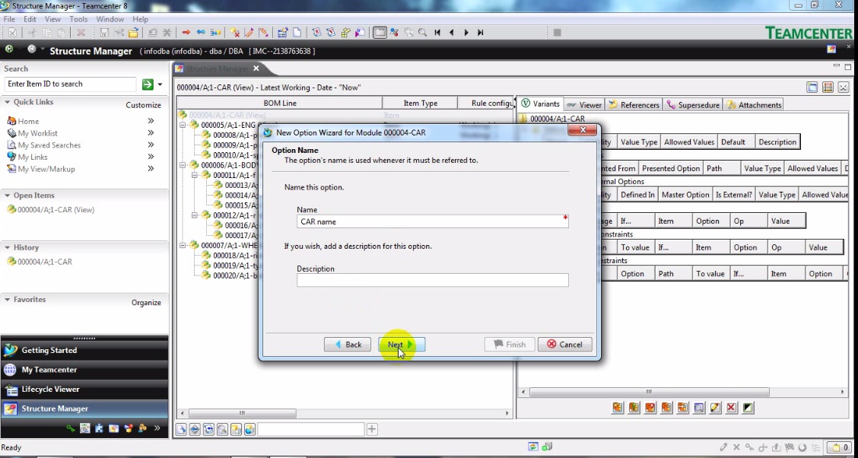Open a file using the folder toolbar icon
858x458 pixels.
[x=133, y=32]
